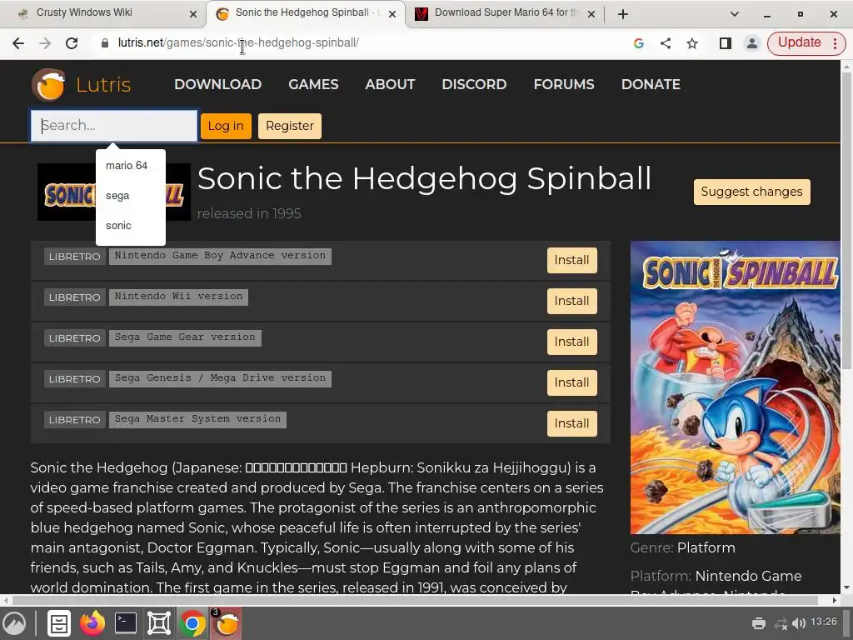Open the FORUMS nav item
The image size is (853, 640).
[564, 84]
